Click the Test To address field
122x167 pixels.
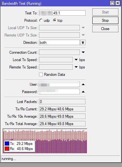tap(62, 13)
